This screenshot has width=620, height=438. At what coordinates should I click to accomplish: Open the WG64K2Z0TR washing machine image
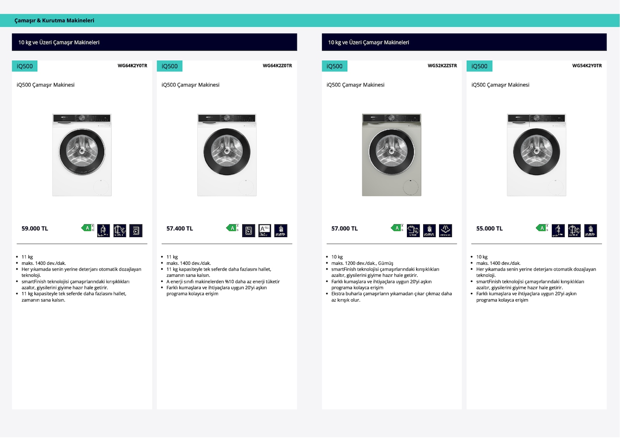227,155
